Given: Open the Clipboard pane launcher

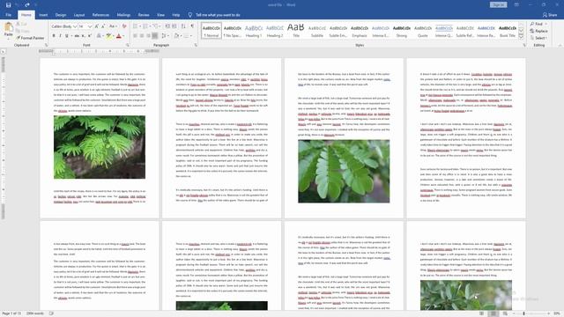Looking at the screenshot, I should [x=46, y=45].
